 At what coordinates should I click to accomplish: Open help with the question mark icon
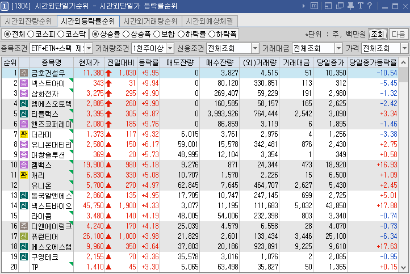pos(370,6)
